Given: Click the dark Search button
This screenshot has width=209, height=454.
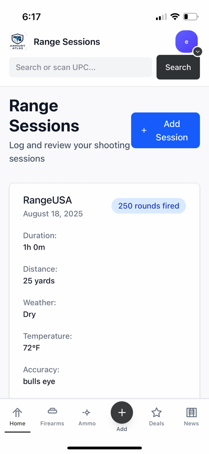Looking at the screenshot, I should click(178, 67).
